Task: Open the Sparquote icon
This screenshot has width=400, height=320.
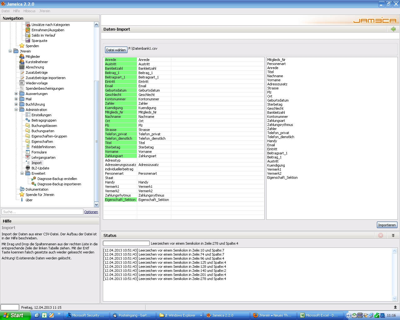Action: point(28,41)
